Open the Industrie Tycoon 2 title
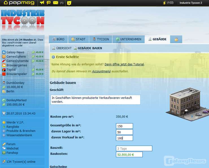 (191, 3)
